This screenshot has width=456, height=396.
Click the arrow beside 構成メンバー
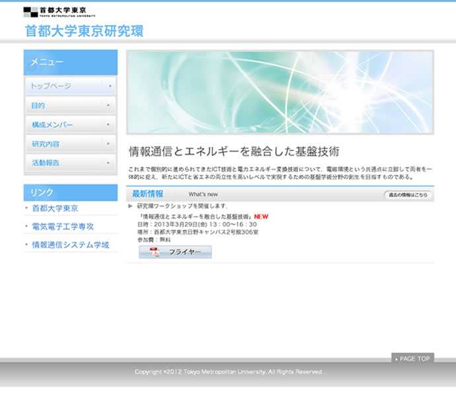coord(108,124)
